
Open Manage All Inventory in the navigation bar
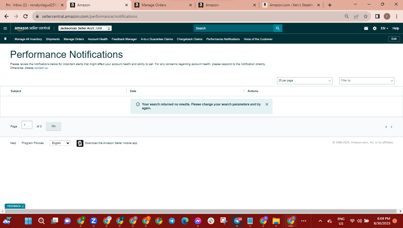[28, 39]
